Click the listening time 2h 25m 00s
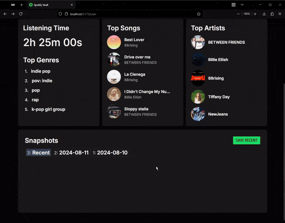 53,42
